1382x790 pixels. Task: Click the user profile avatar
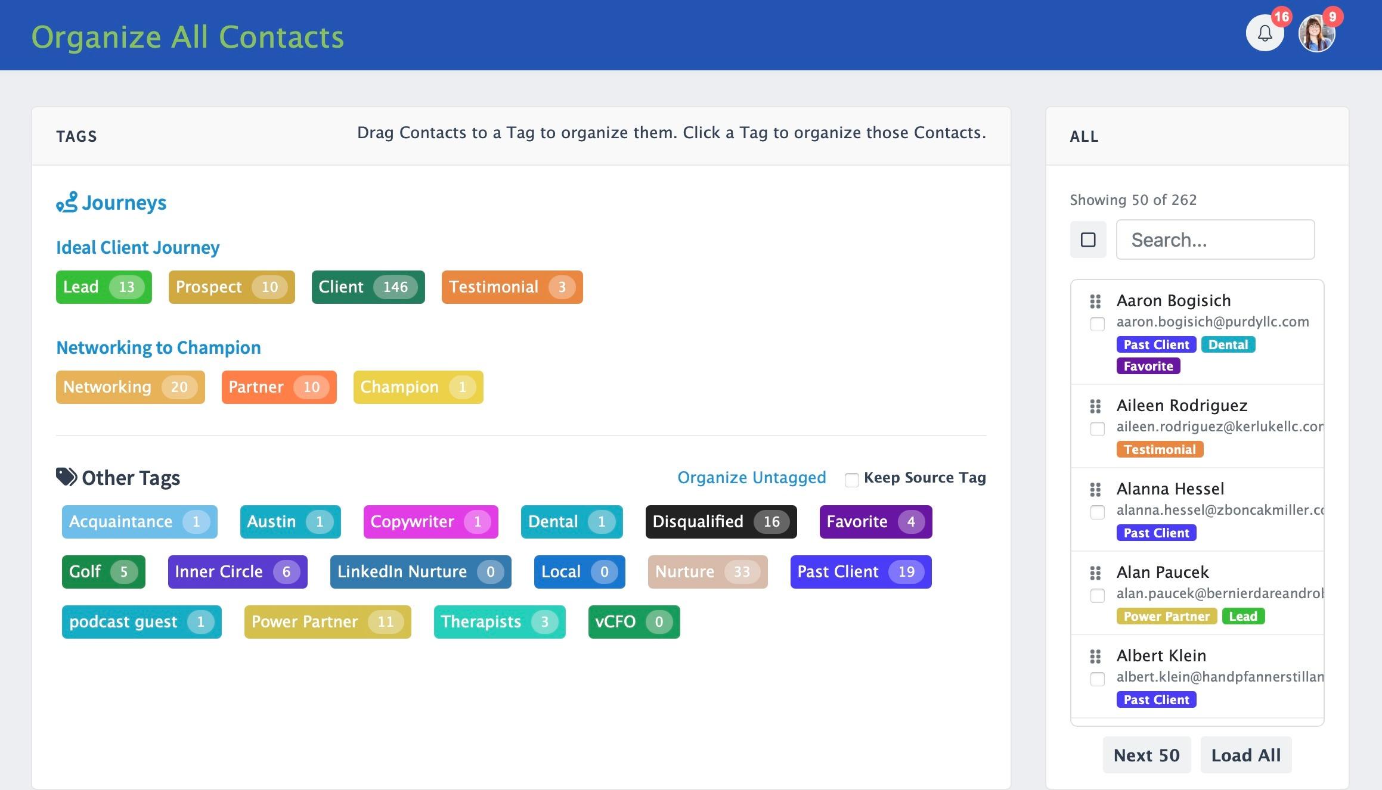[1317, 33]
